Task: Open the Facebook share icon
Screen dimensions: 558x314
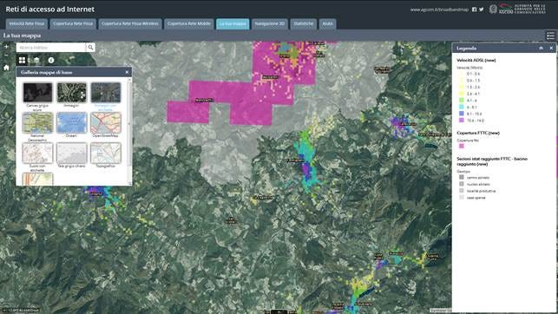Action: (x=474, y=10)
